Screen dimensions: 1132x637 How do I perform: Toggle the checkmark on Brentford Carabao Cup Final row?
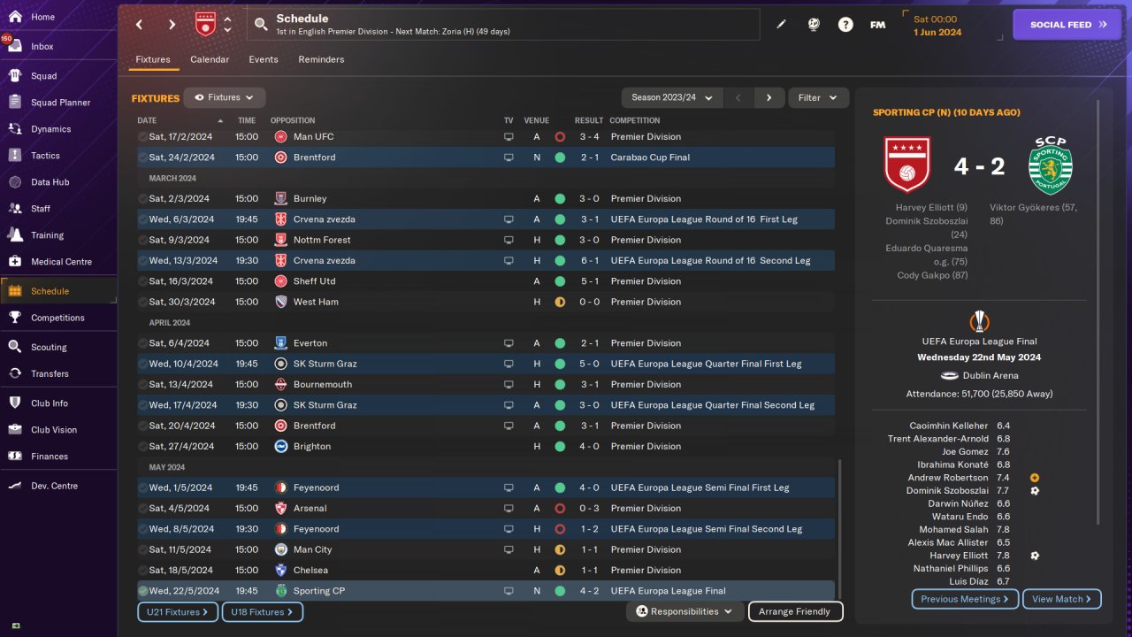tap(142, 157)
